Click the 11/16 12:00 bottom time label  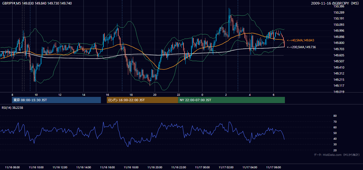60,167
